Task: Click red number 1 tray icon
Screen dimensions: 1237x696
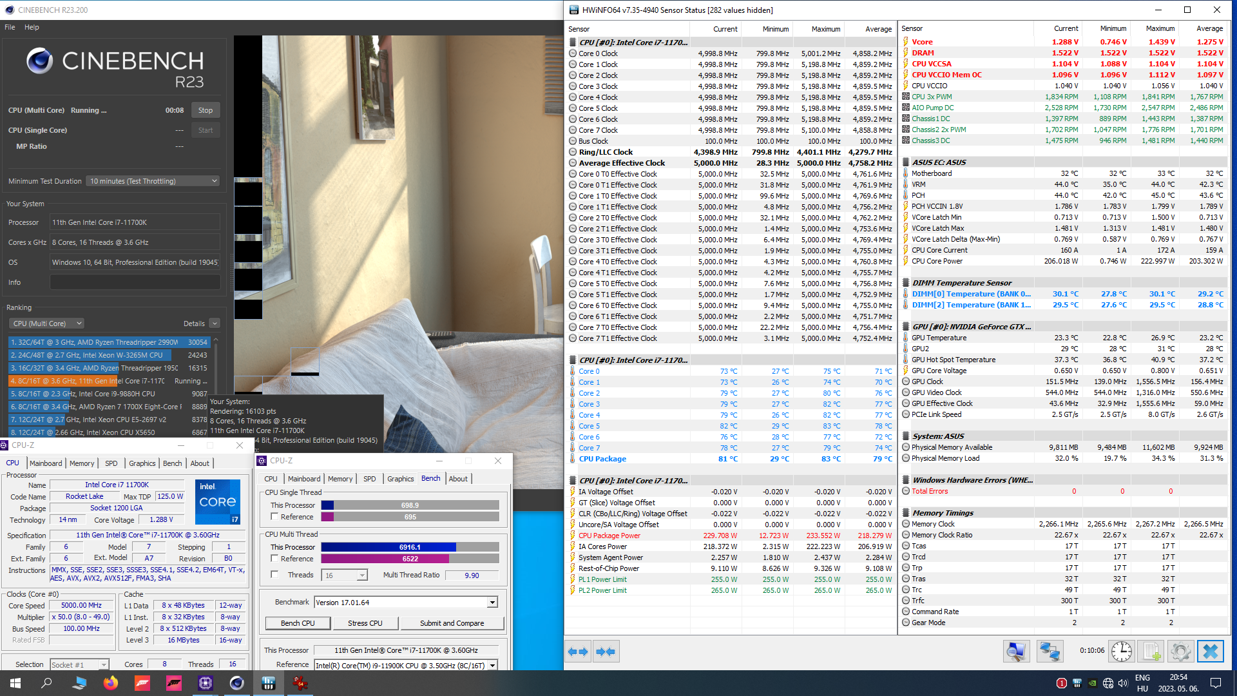Action: pyautogui.click(x=1062, y=683)
